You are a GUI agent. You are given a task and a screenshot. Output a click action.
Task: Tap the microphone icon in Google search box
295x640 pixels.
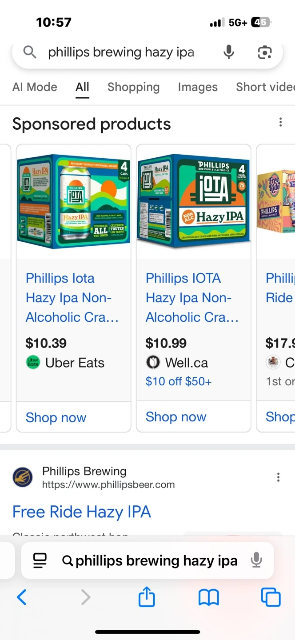tap(229, 52)
